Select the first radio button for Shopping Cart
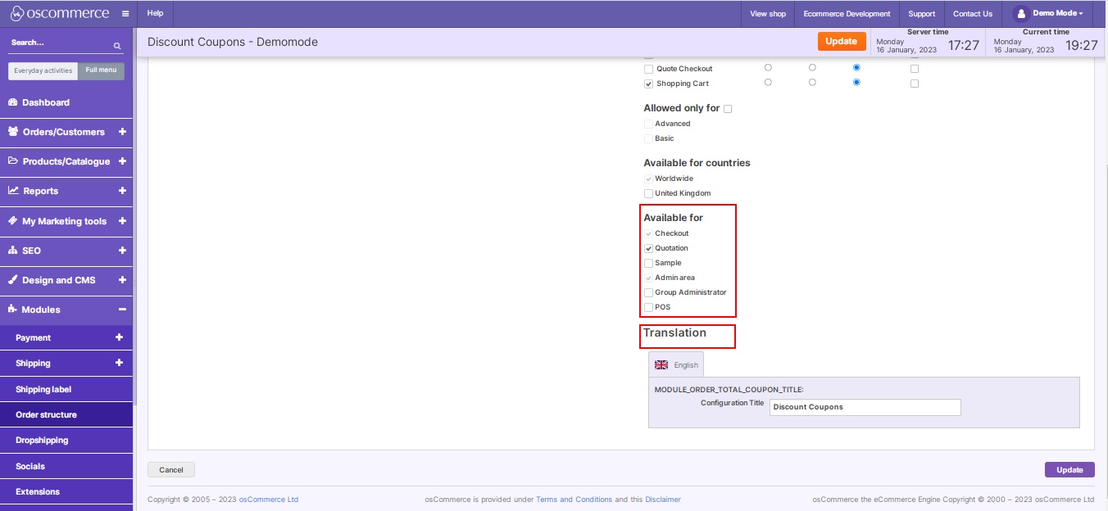Viewport: 1108px width, 511px height. click(x=768, y=83)
